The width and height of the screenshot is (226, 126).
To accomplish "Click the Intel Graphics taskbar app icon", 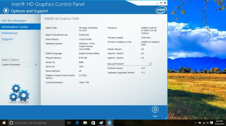I will (x=110, y=123).
